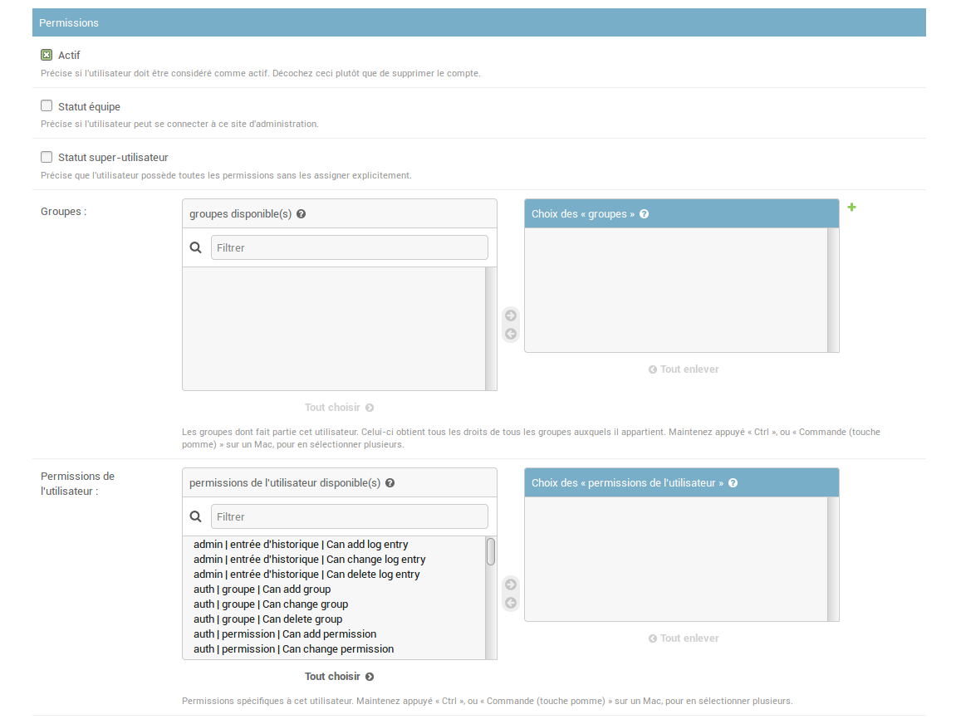Select 'Can delete log entry' permission
956x724 pixels.
334,574
